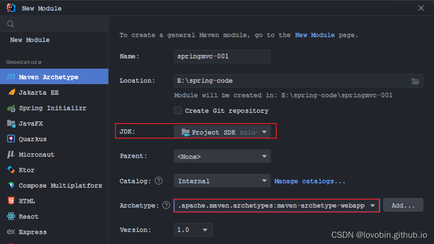Click the Ktor logo icon

coord(11,170)
